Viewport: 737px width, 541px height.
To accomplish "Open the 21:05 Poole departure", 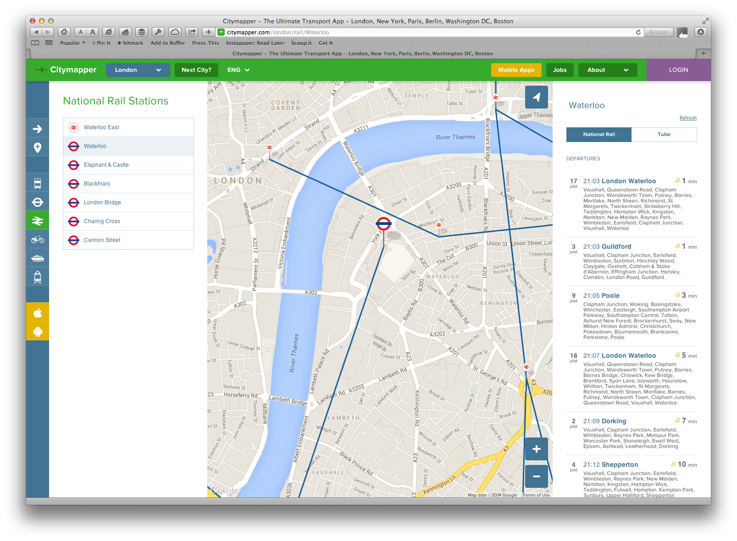I will [x=632, y=317].
